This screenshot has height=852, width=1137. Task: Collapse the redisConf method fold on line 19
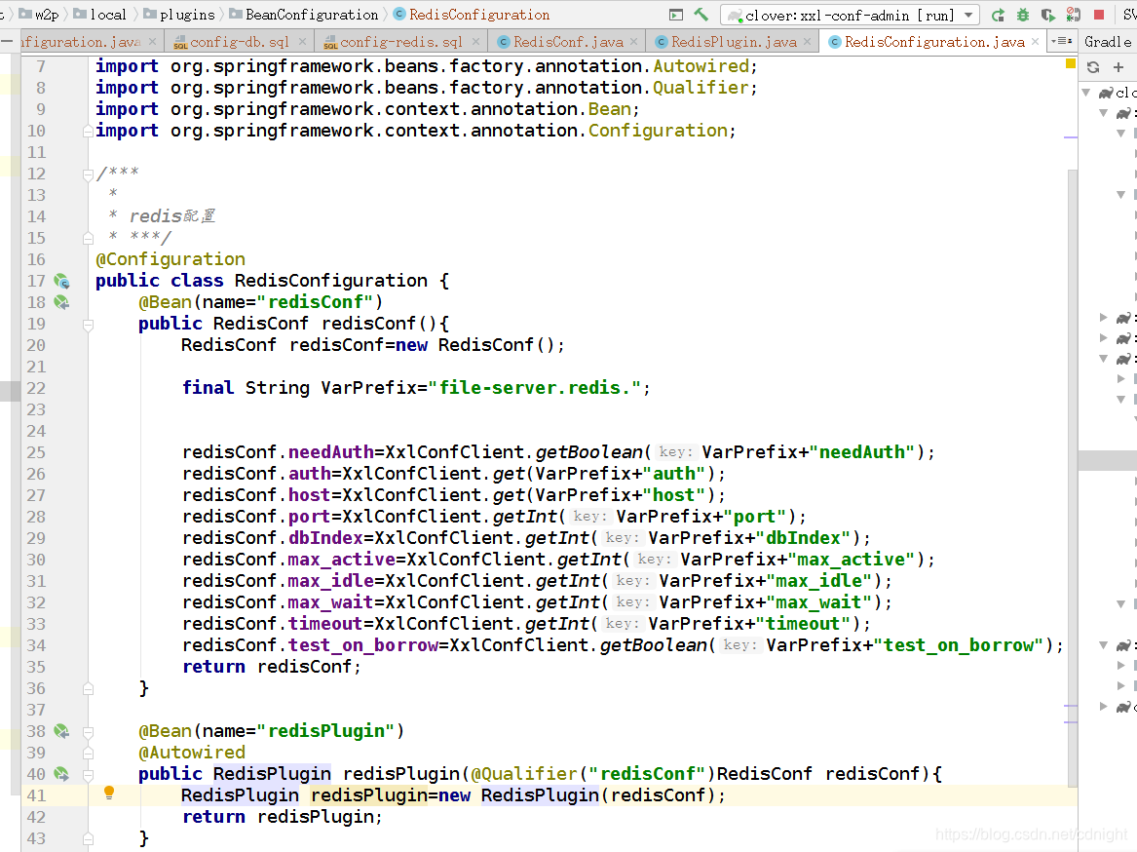(x=88, y=325)
